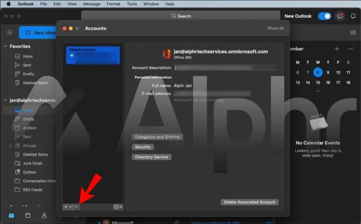The image size is (361, 224).
Task: Click the Drafts folder icon in Favorites
Action: pos(17,74)
